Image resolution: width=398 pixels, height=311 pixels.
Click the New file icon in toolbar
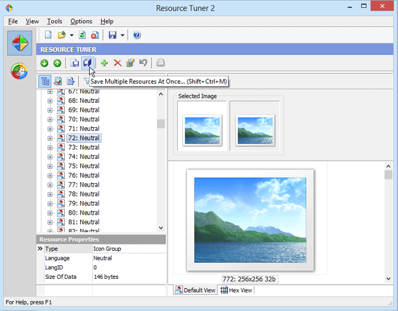click(49, 35)
